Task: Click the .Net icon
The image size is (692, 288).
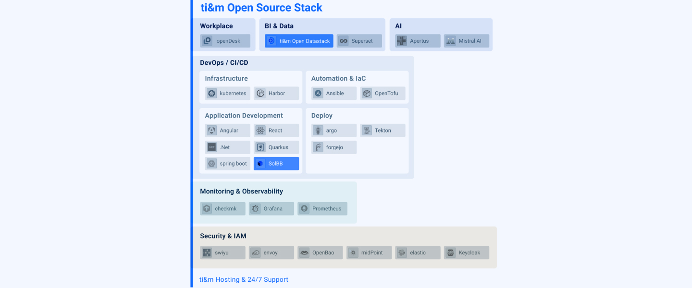Action: pos(211,147)
